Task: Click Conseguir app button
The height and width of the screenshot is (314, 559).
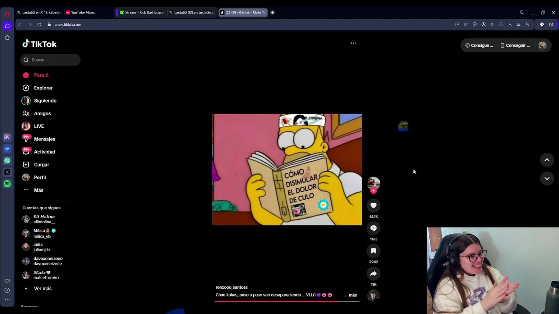Action: (x=515, y=45)
